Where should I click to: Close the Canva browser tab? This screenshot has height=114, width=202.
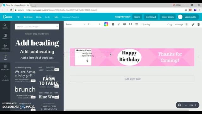28,5
